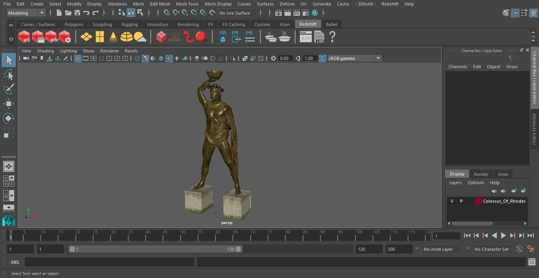Click the Redshift help question mark icon
Image resolution: width=539 pixels, height=278 pixels.
click(x=332, y=37)
